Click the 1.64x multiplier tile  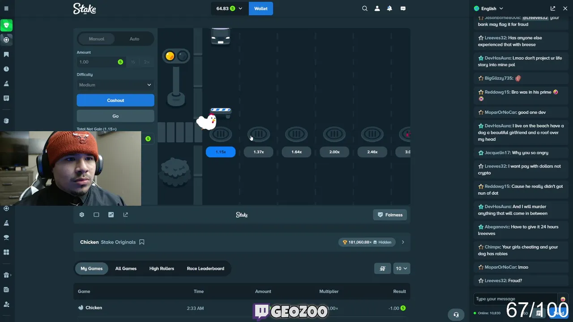point(296,152)
